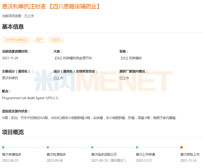Screen dimensions: 203x168
Task: Select the orange 首次获批上市 timeline dot
Action: click(x=182, y=147)
